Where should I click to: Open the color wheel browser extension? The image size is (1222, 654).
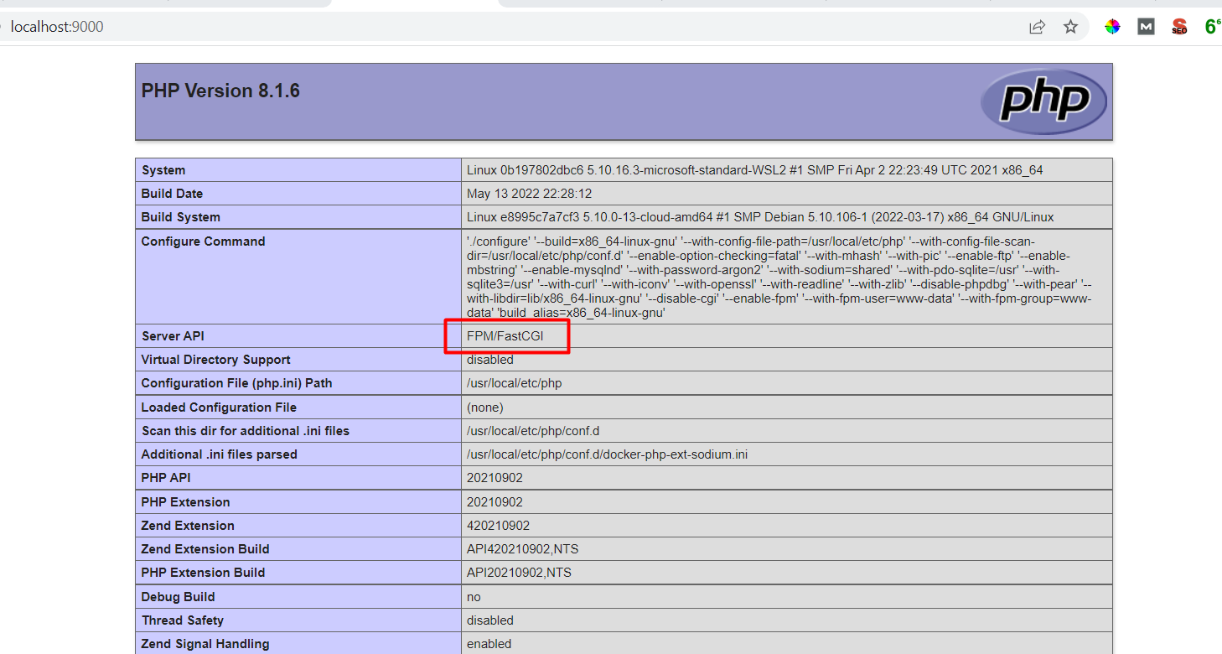(x=1112, y=27)
